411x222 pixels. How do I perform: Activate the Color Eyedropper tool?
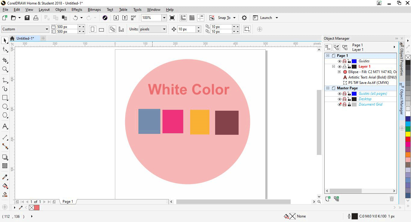click(x=5, y=177)
